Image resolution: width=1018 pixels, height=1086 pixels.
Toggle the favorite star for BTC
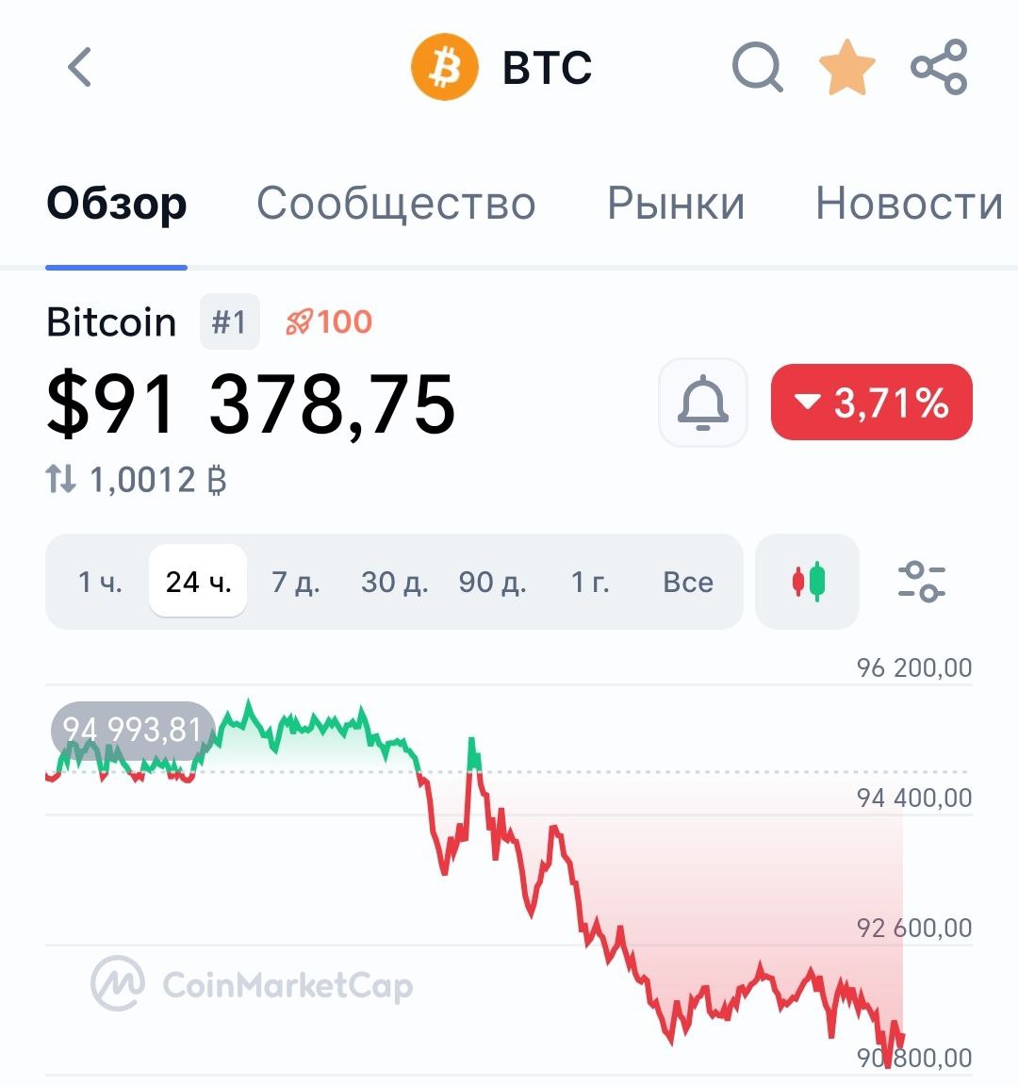pyautogui.click(x=846, y=68)
